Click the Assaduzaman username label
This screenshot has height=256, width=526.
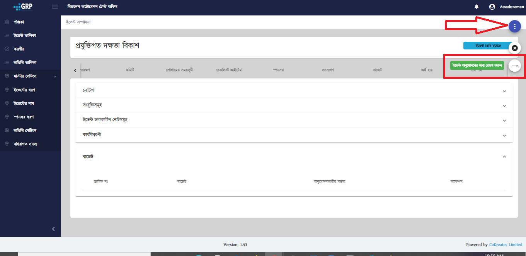tap(511, 7)
